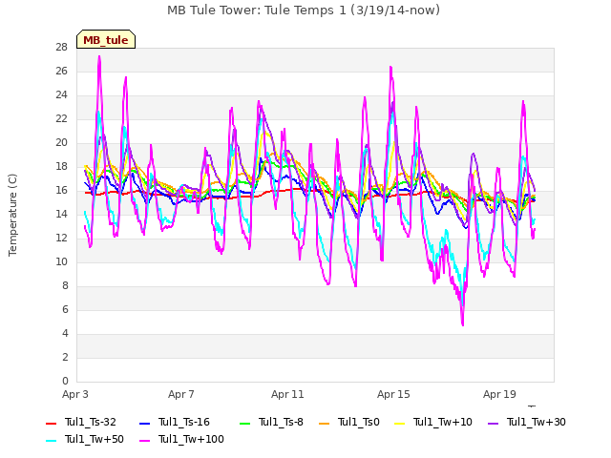Image resolution: width=611 pixels, height=458 pixels.
Task: Click the green Tul1_Ts-8 legend swatch
Action: [244, 424]
